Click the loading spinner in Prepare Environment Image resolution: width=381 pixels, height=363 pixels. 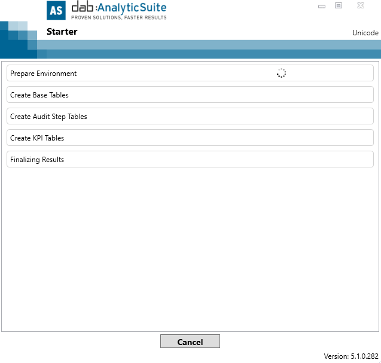click(281, 74)
